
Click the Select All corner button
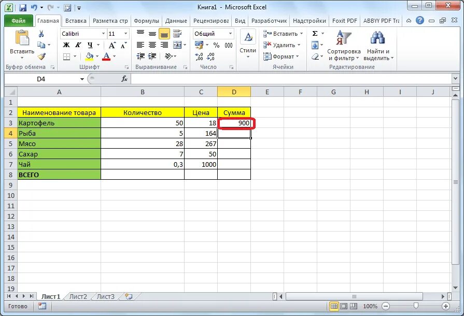[x=11, y=92]
